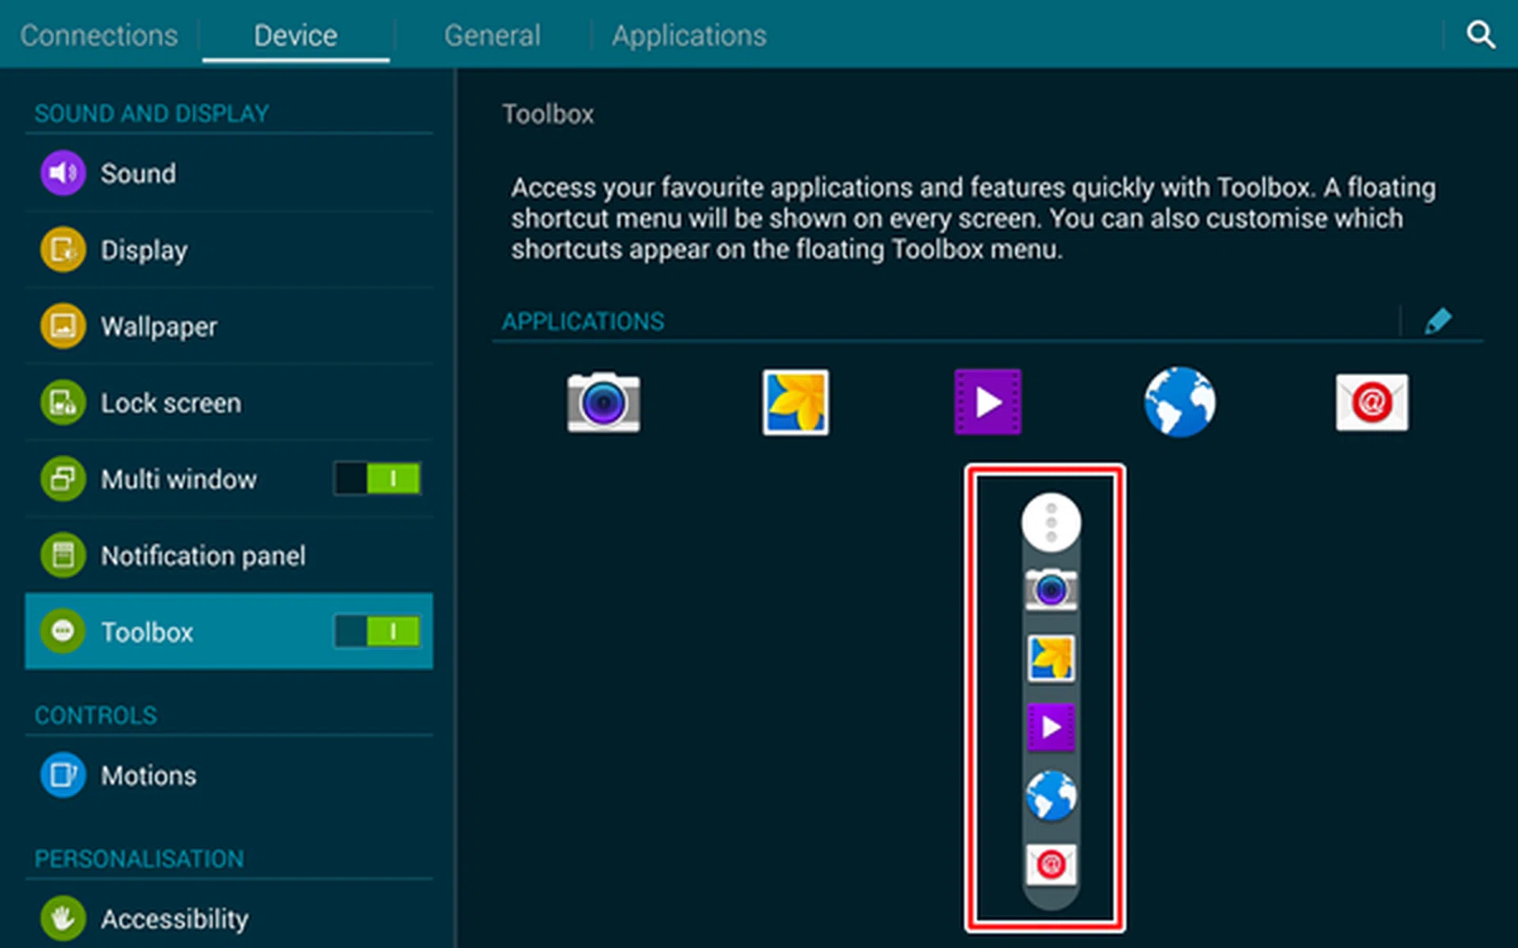Screen dimensions: 1518x948
Task: Open the Video player application icon
Action: (987, 402)
